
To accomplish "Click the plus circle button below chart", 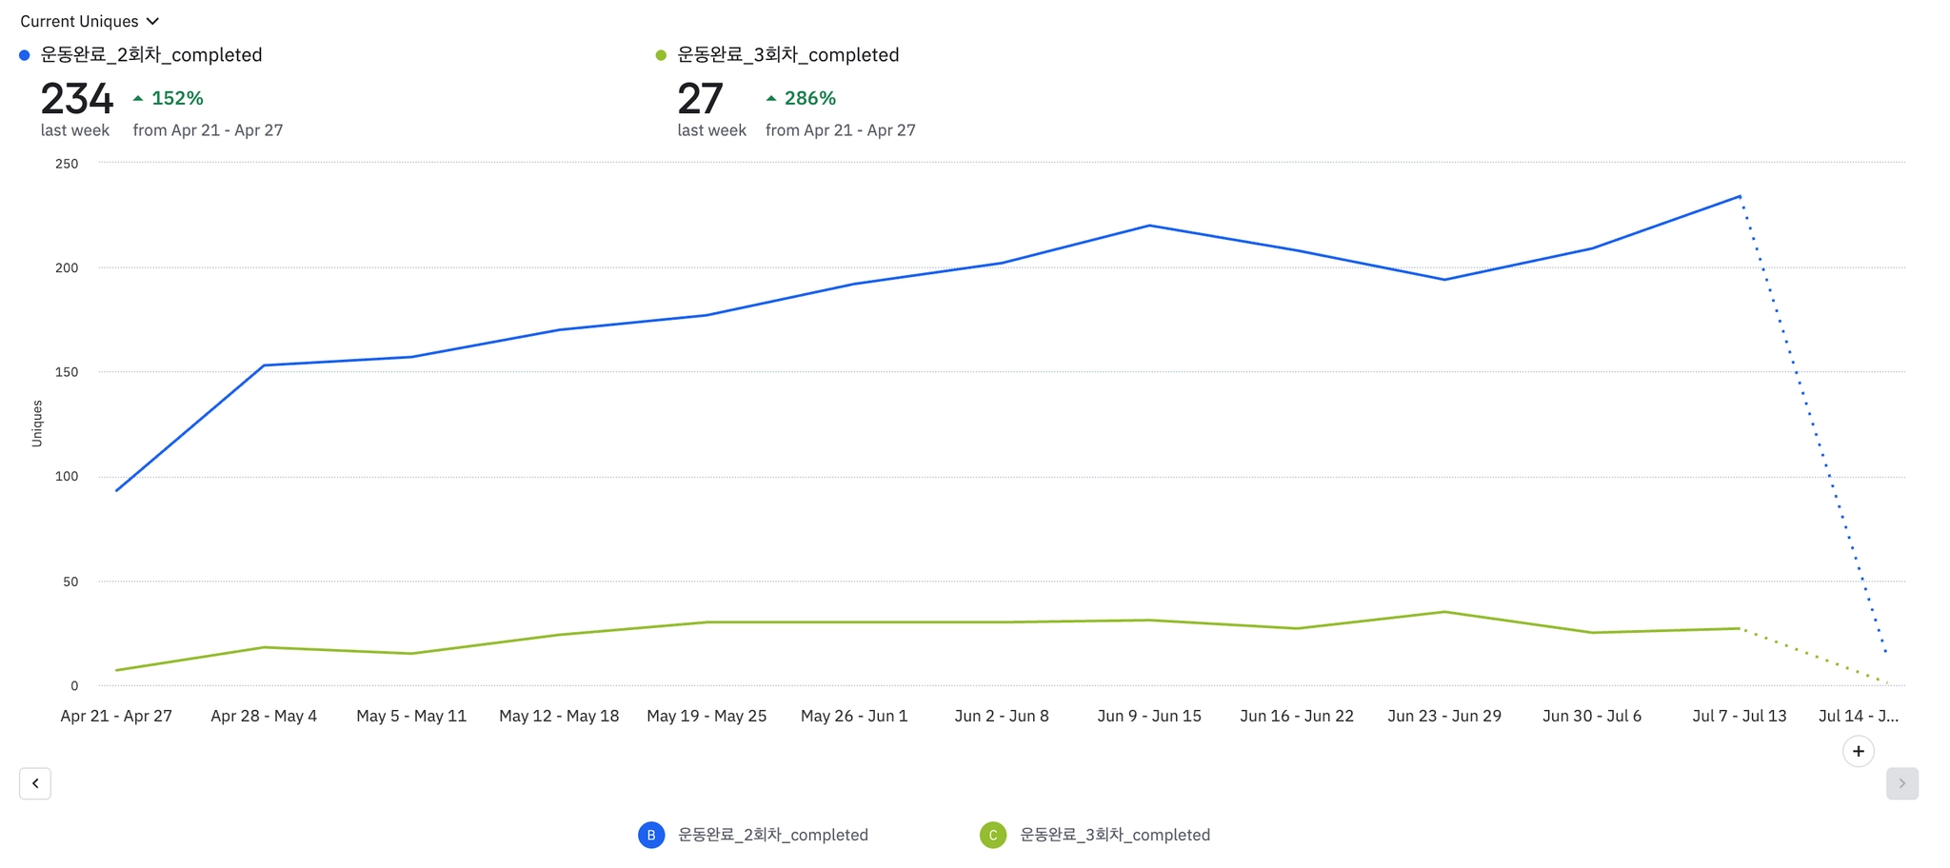I will tap(1858, 751).
